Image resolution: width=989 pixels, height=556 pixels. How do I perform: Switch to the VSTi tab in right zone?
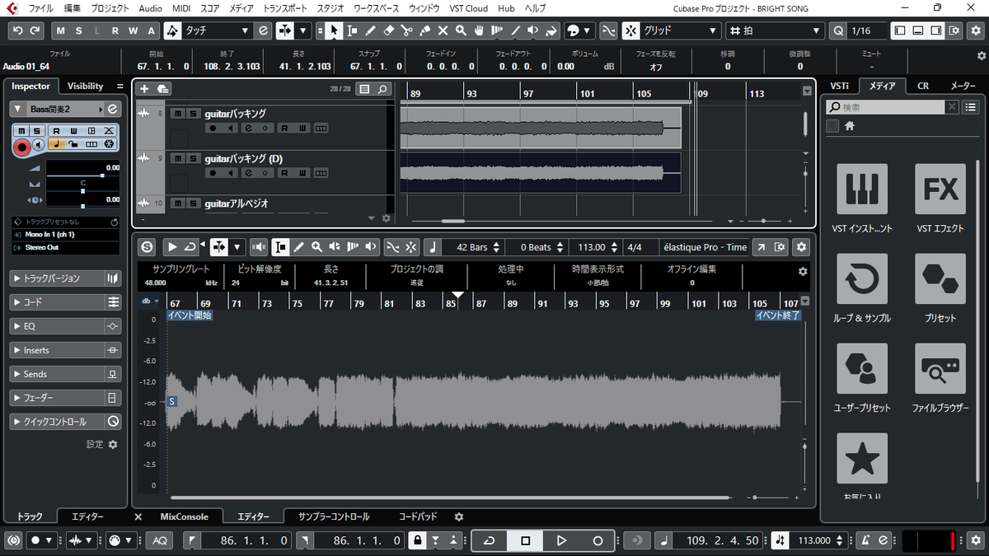pyautogui.click(x=840, y=86)
